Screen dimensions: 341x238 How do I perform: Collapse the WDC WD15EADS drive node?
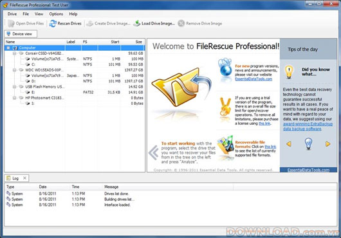tap(14, 70)
